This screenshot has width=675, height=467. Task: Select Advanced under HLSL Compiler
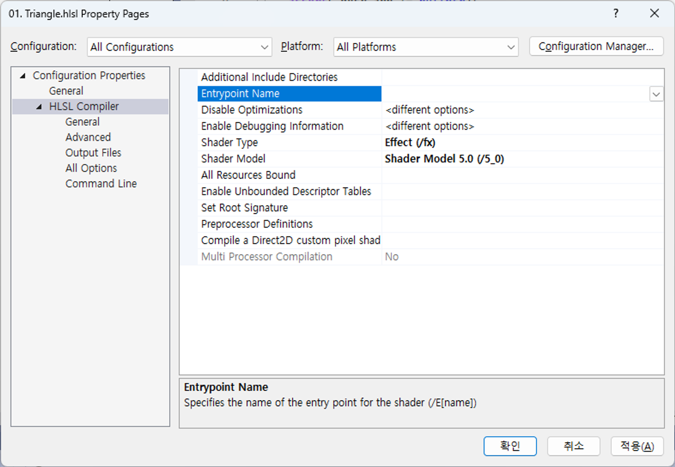tap(88, 137)
